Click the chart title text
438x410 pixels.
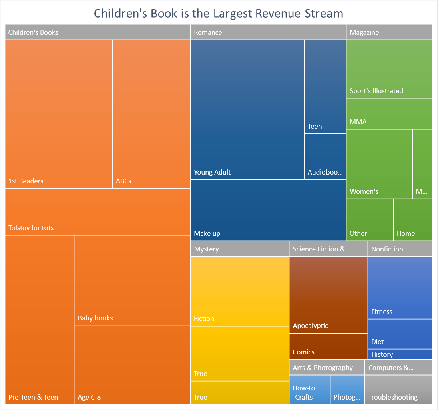pyautogui.click(x=219, y=13)
